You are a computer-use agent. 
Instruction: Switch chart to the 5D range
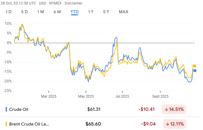point(25,12)
